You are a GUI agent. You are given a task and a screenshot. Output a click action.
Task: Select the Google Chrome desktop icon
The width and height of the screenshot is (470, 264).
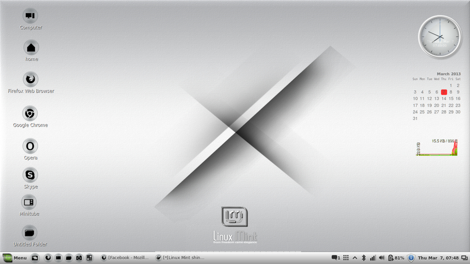pos(30,113)
